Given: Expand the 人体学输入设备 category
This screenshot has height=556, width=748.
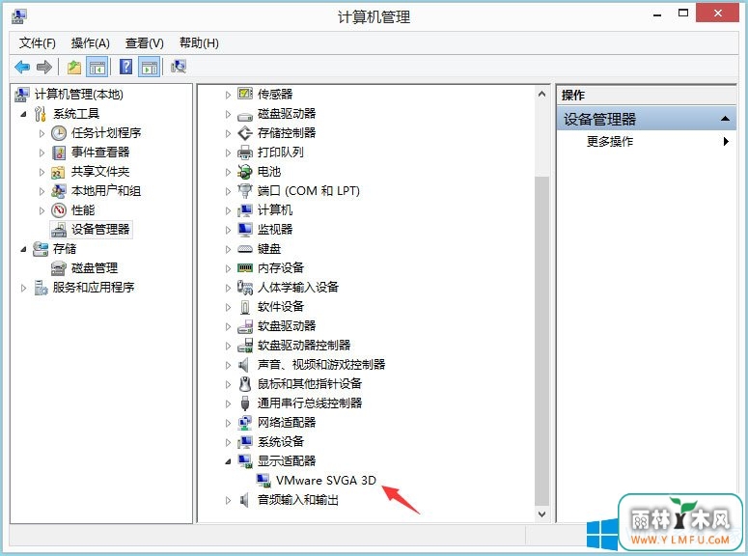Looking at the screenshot, I should click(228, 288).
